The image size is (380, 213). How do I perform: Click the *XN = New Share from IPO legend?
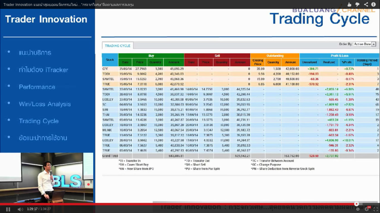tap(136, 169)
